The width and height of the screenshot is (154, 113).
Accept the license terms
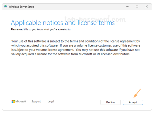click(133, 102)
